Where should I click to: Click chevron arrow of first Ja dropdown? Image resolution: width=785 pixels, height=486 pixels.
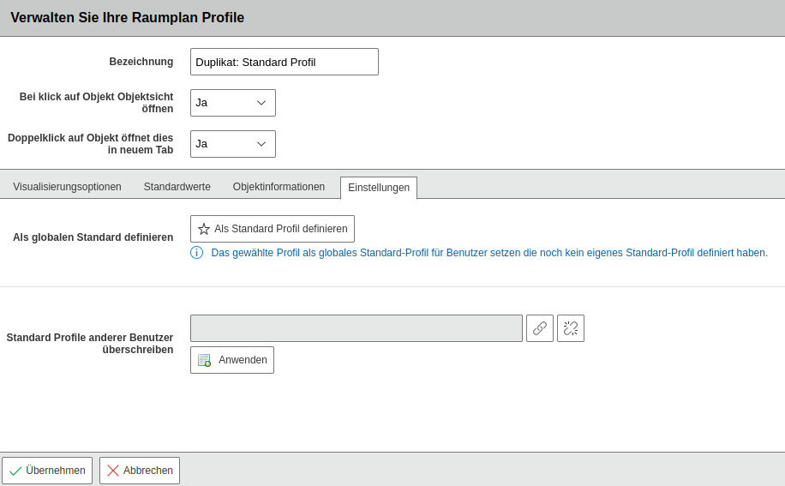tap(261, 103)
